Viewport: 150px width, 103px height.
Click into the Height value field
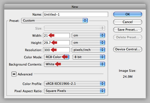(x=56, y=43)
